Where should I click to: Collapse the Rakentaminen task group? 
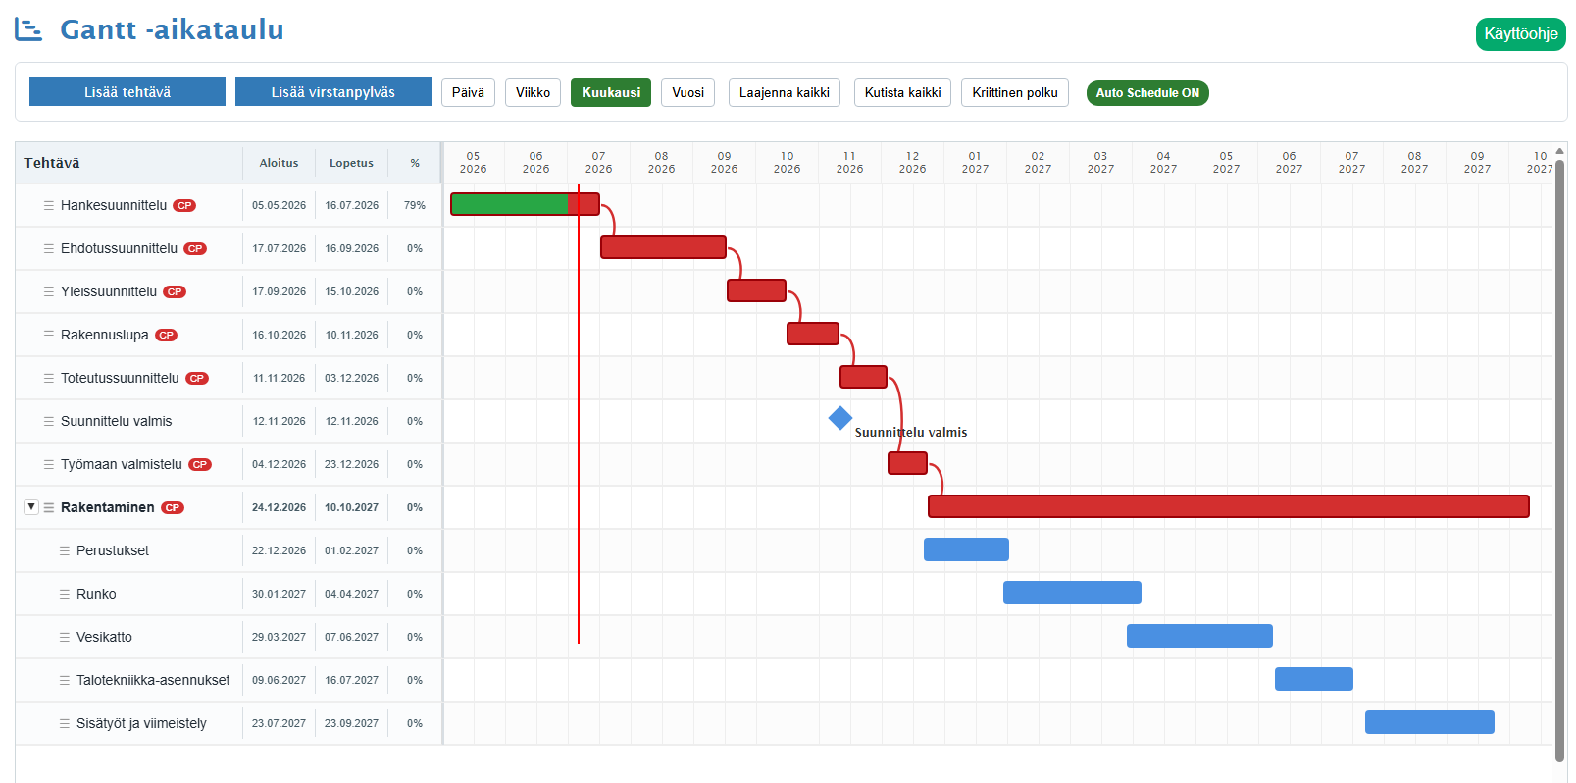(x=31, y=507)
